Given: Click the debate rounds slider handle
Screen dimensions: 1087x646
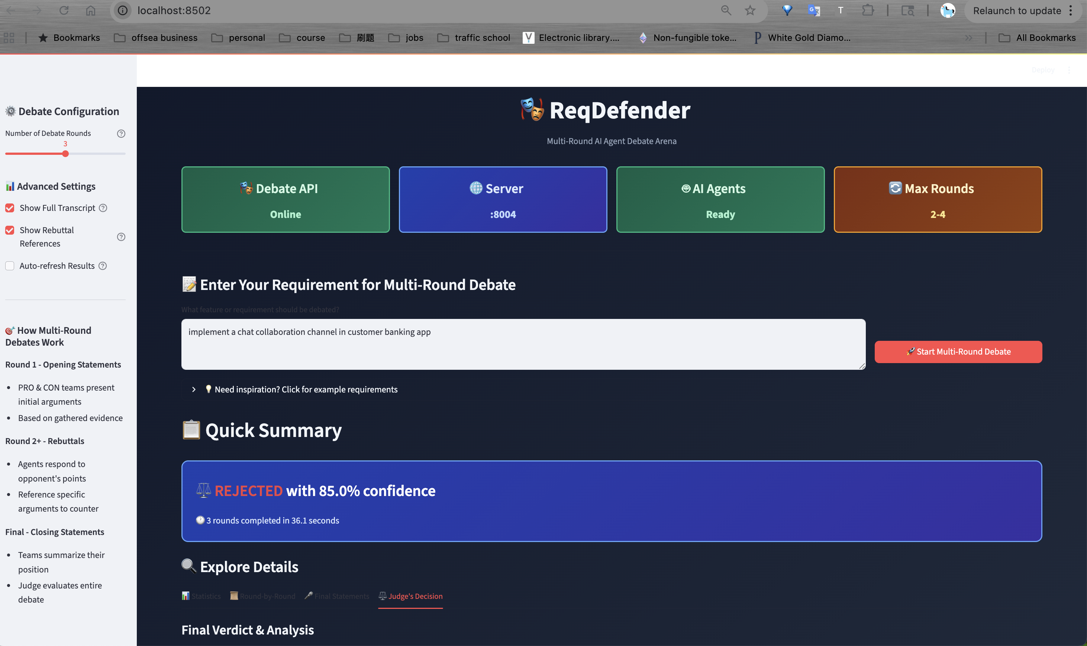Looking at the screenshot, I should 65,154.
